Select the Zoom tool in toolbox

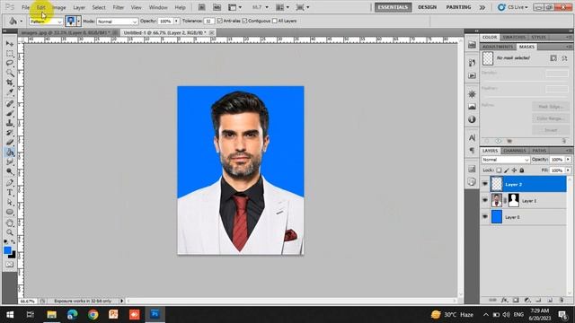click(10, 232)
